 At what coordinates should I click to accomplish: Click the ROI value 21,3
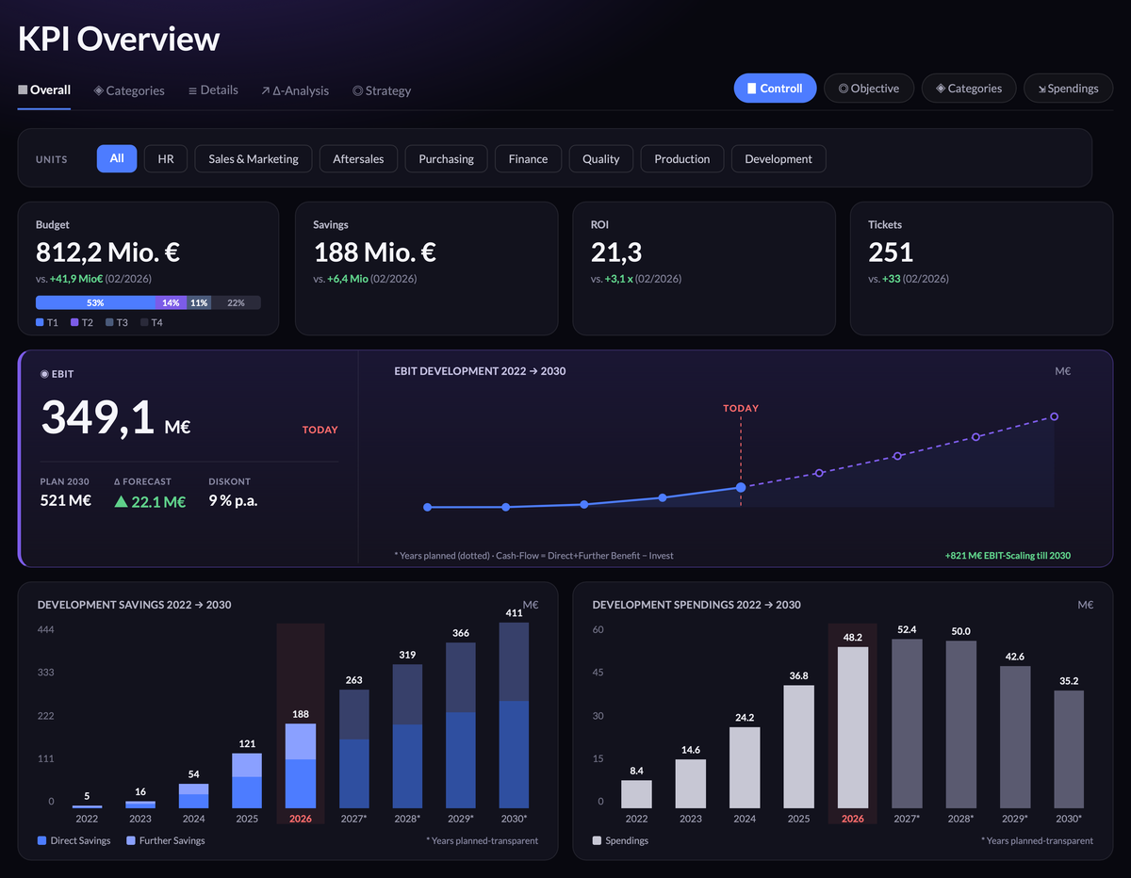pos(616,252)
